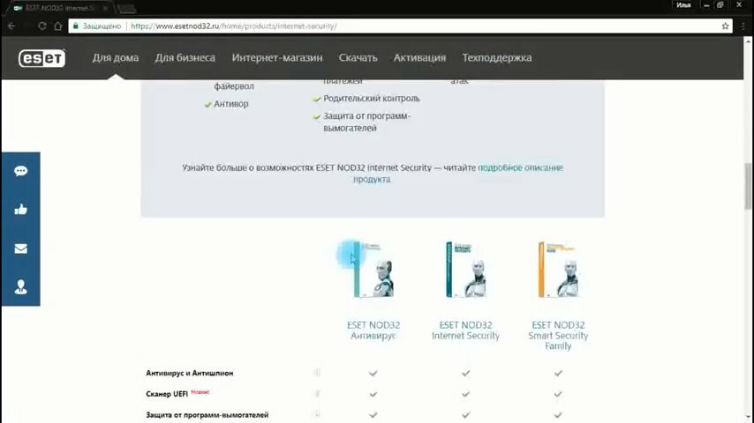Close the ESET NOD32 browser tab
This screenshot has height=423, width=754.
[105, 8]
